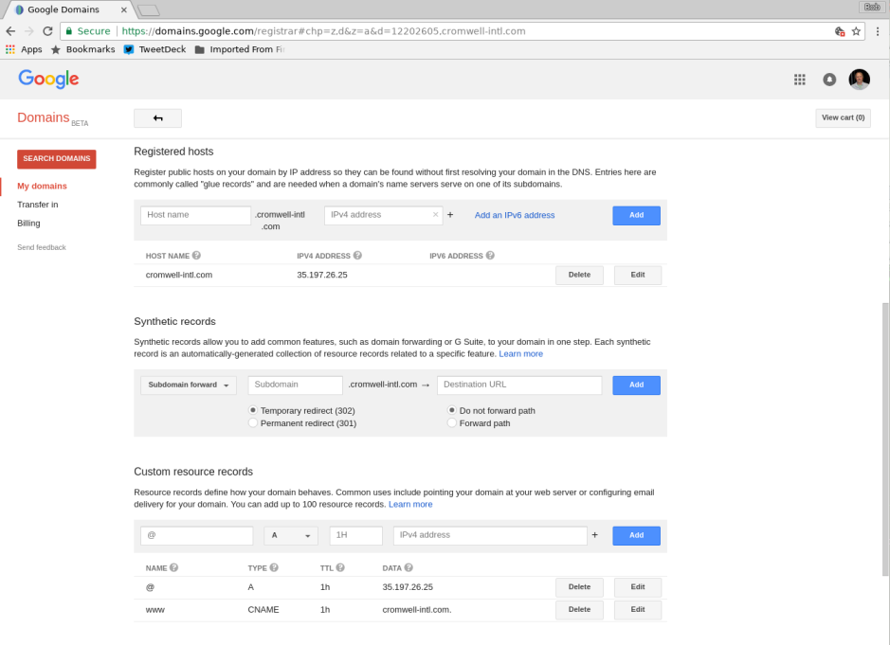Focus custom record IPv4 address field
890x645 pixels.
pos(490,535)
